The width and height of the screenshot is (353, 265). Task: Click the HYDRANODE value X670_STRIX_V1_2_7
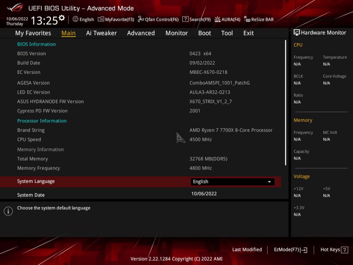tap(210, 101)
